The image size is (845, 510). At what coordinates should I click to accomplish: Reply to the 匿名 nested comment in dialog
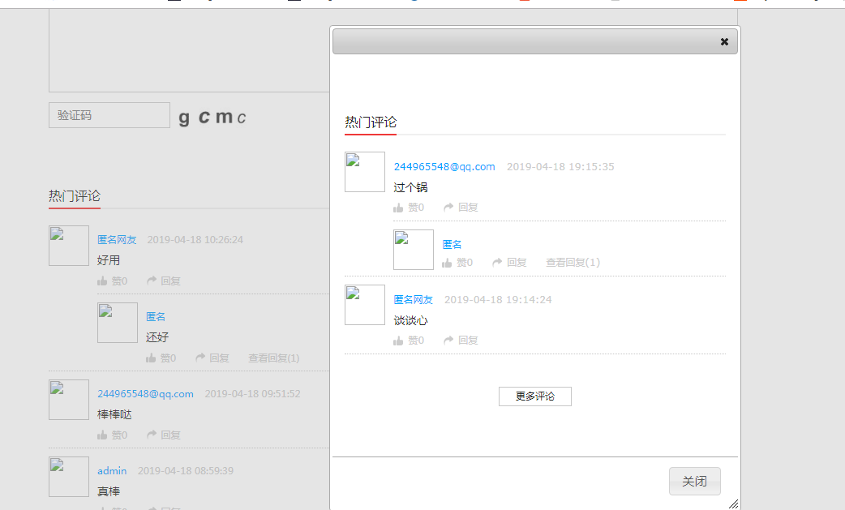click(509, 262)
